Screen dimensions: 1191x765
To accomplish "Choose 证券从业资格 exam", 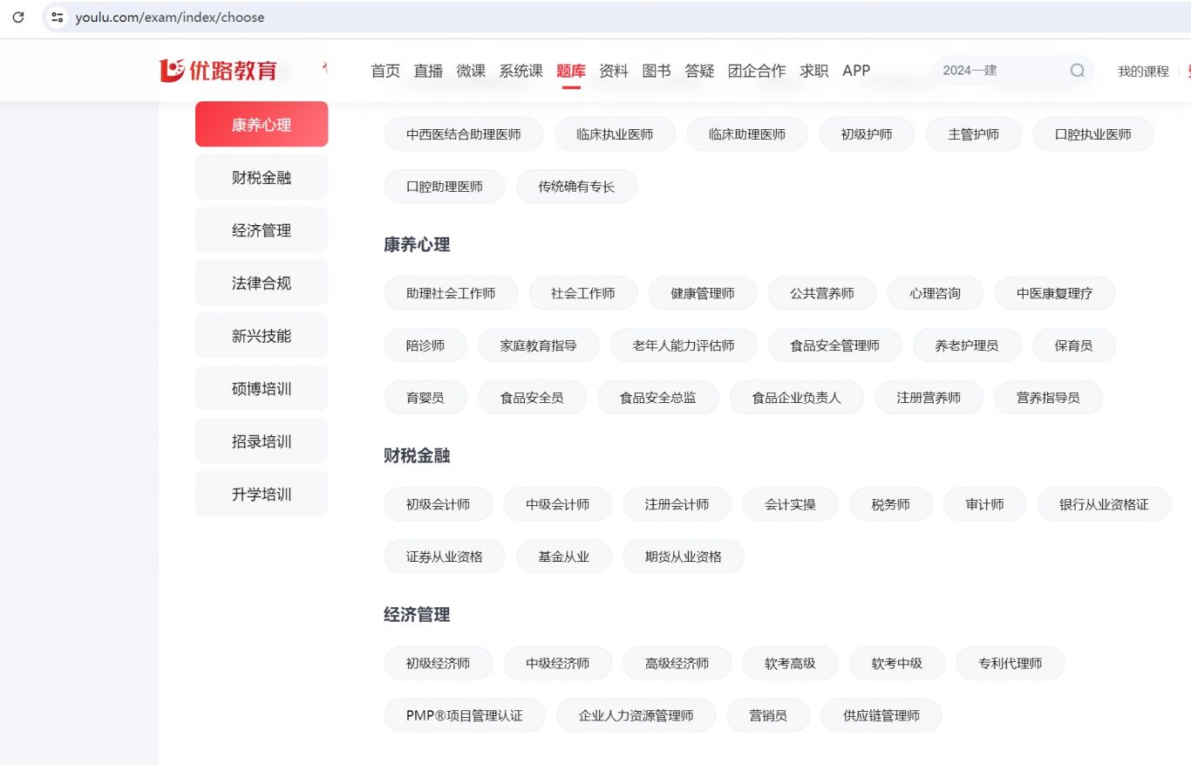I will point(445,557).
